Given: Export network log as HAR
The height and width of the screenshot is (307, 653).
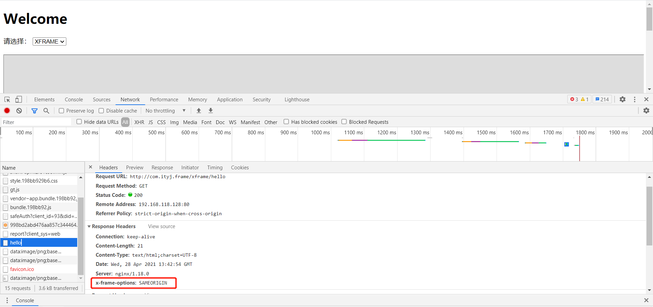Looking at the screenshot, I should (211, 110).
